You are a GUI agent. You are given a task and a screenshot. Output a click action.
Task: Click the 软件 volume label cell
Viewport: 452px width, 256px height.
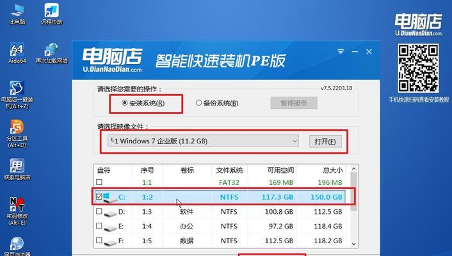pos(186,212)
